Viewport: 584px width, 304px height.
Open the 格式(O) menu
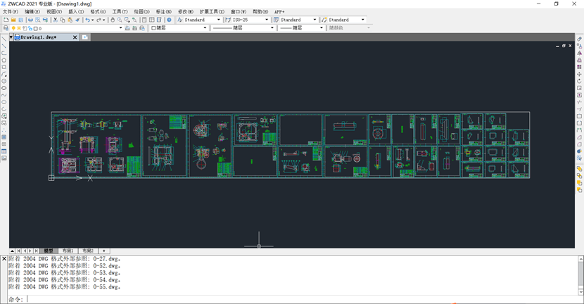(x=98, y=12)
